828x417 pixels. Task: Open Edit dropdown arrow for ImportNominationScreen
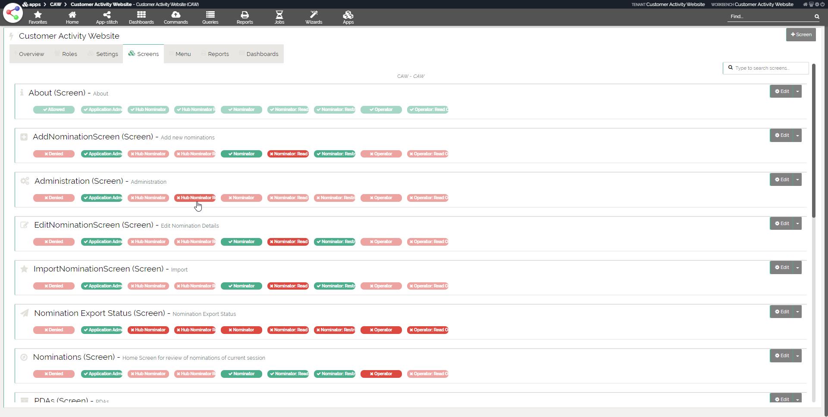(x=797, y=268)
